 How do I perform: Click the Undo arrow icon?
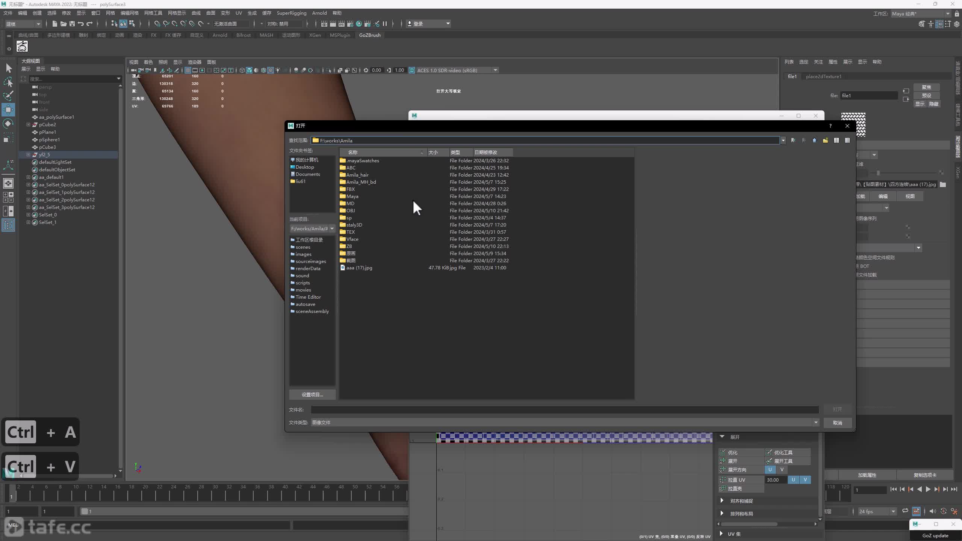click(x=81, y=24)
